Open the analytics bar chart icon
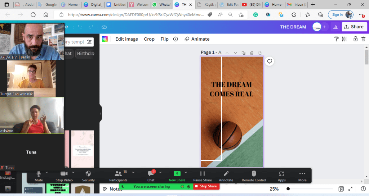 click(335, 27)
